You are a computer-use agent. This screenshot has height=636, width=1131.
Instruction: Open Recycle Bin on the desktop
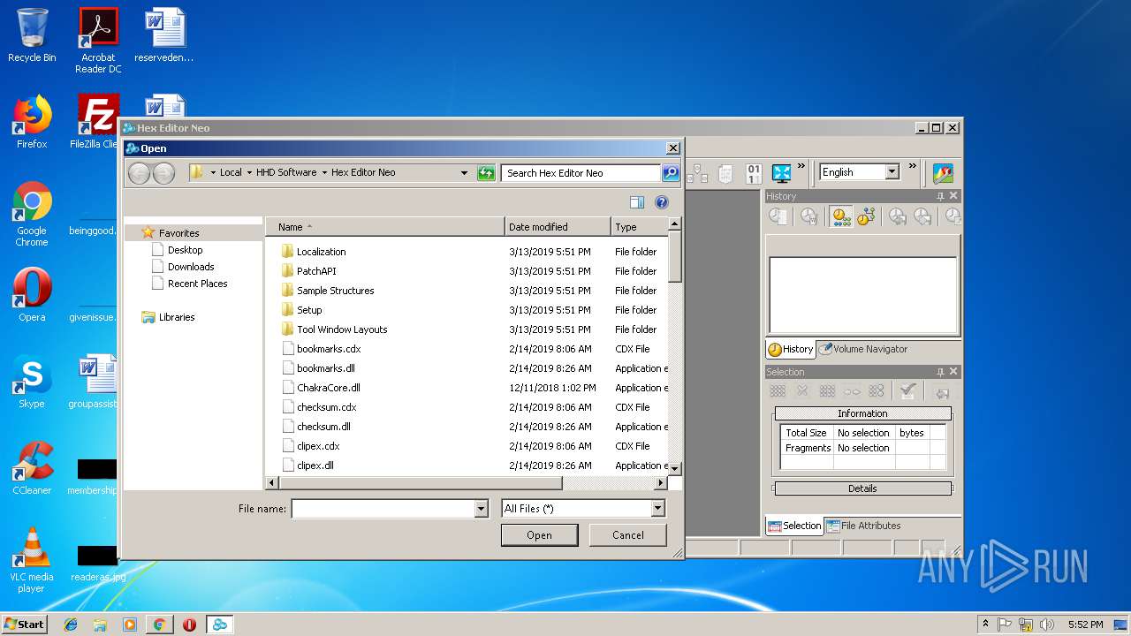[32, 35]
